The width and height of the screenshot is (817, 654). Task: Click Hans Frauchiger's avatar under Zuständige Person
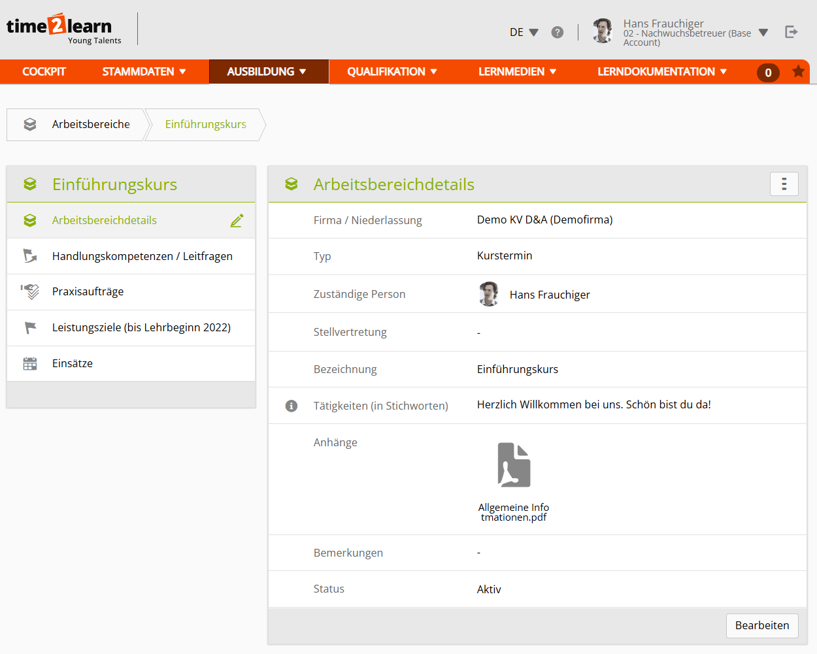tap(488, 294)
